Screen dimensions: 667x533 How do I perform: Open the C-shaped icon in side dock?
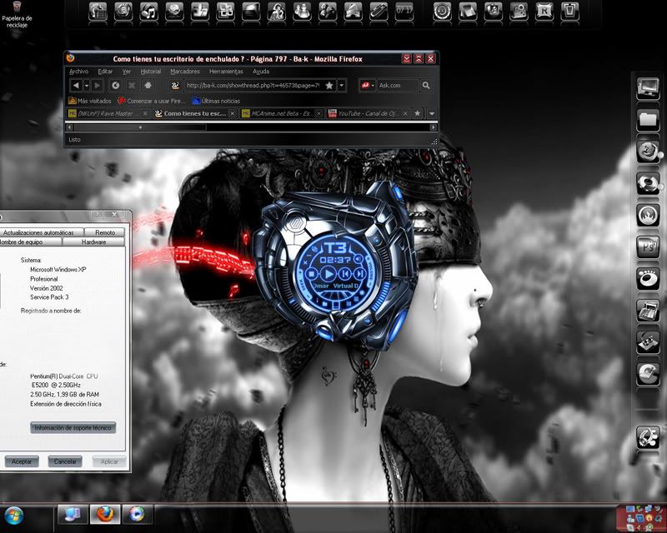coord(648,374)
